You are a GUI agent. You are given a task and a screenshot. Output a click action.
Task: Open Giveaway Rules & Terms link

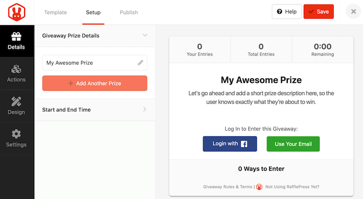pyautogui.click(x=227, y=187)
